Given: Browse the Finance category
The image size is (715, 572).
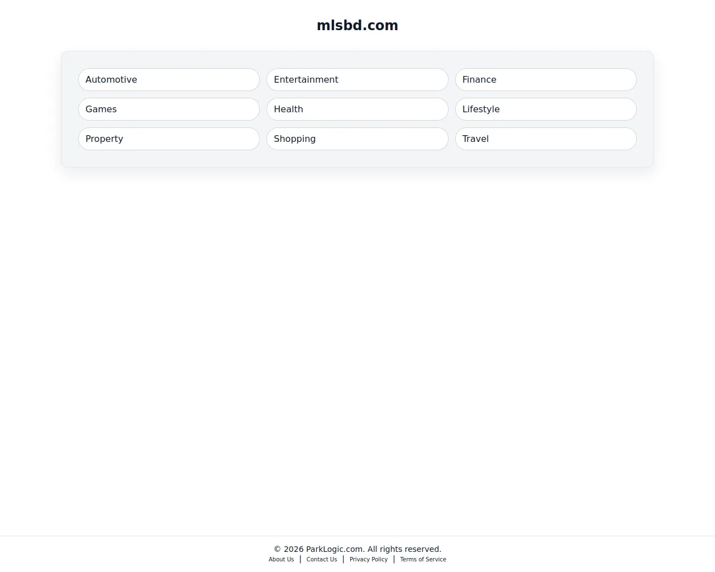Looking at the screenshot, I should [x=546, y=79].
